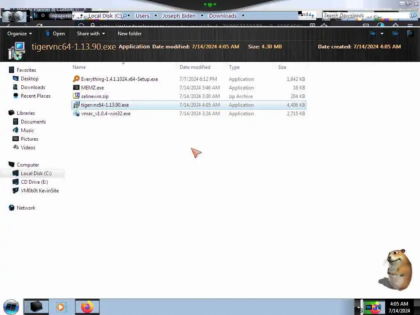Select Everything-1.4.1.1024.x64-Setup.exe file icon

(76, 79)
